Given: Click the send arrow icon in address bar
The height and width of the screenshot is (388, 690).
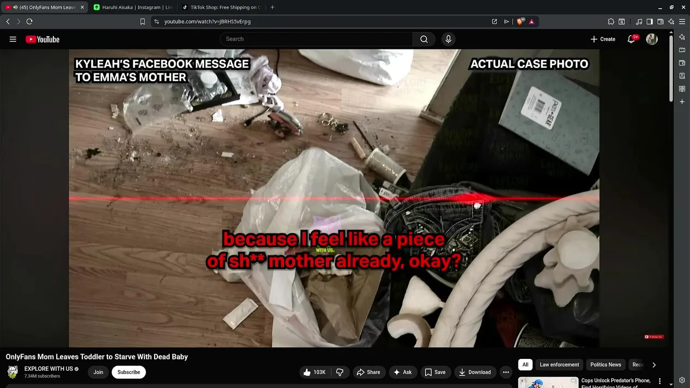Looking at the screenshot, I should coord(506,22).
